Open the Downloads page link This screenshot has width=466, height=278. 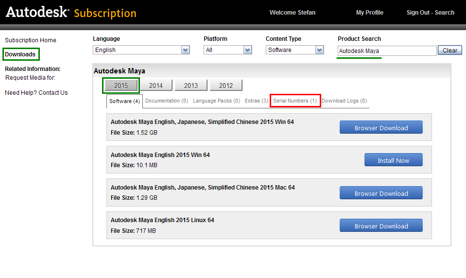[20, 54]
